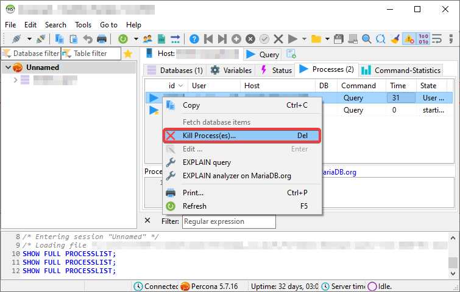Click the Export grid rows CSV icon
Screen dimensions: 460x292
pos(161,38)
